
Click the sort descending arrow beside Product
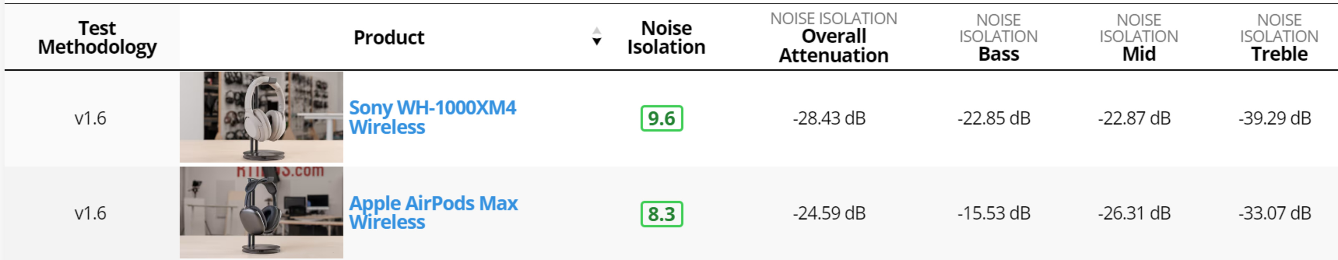(x=596, y=41)
